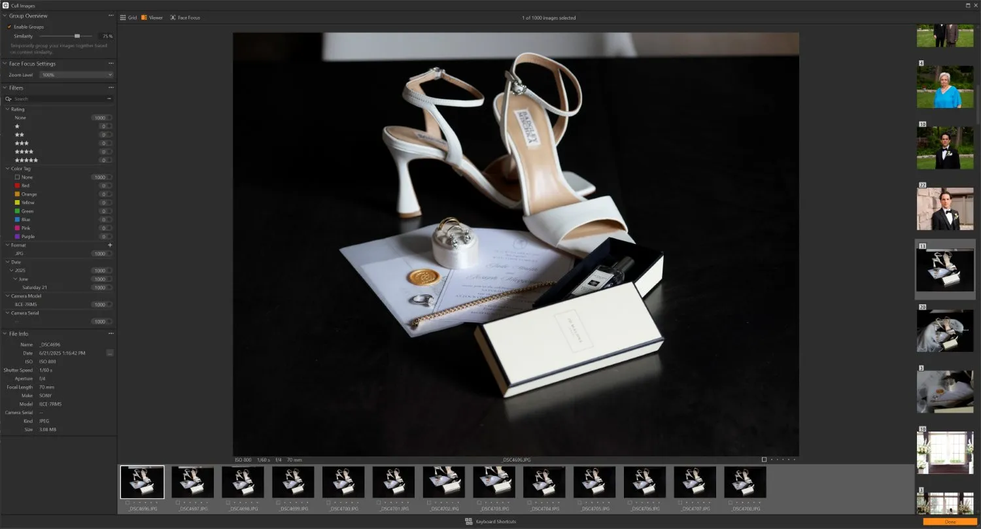Expand the 2025 date tree item
The image size is (981, 529).
(12, 270)
